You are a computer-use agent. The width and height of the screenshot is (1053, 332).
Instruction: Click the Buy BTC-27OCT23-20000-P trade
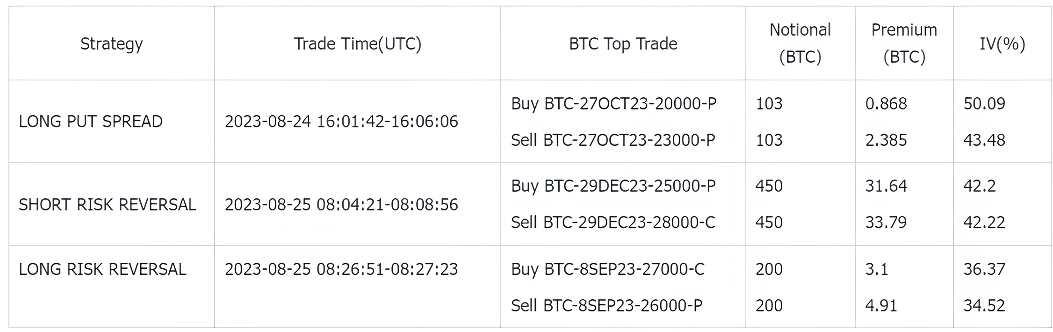coord(613,103)
